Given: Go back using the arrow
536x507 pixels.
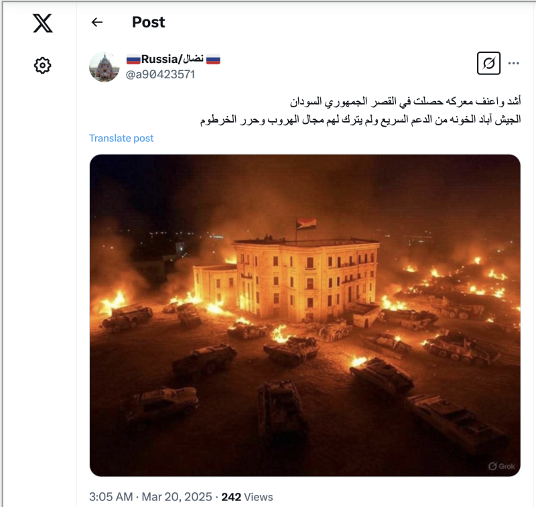Looking at the screenshot, I should (x=97, y=22).
